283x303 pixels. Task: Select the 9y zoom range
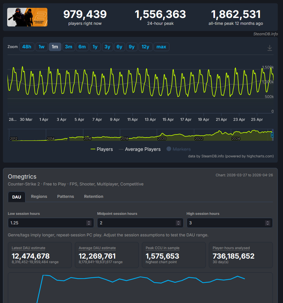(132, 47)
